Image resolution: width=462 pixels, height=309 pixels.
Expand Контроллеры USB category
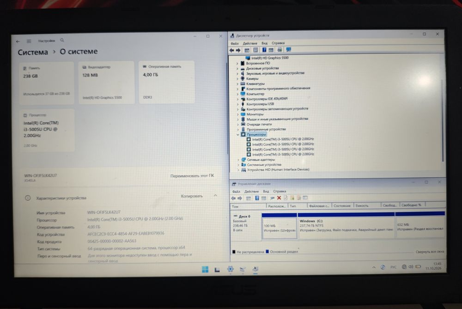point(237,104)
